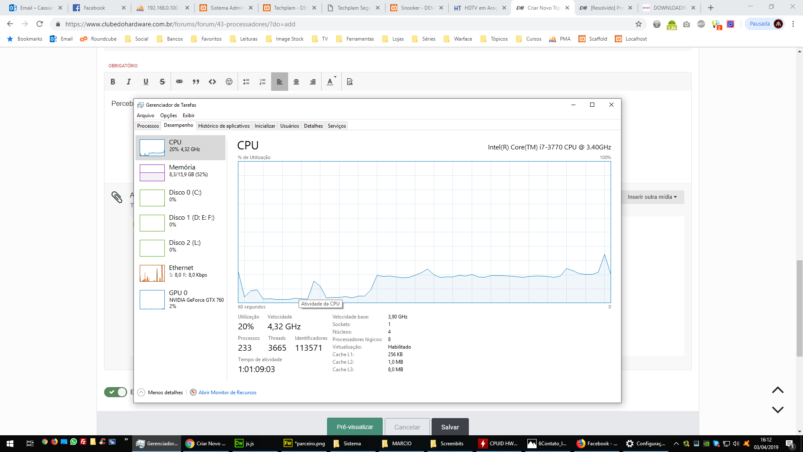Collapse Task Manager with Menos detalhes
Viewport: 803px width, 452px height.
(x=161, y=393)
